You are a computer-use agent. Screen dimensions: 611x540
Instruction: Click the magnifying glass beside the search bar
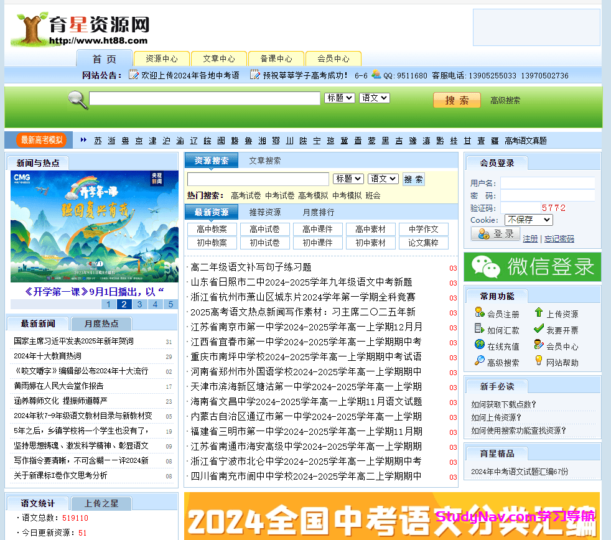[76, 100]
